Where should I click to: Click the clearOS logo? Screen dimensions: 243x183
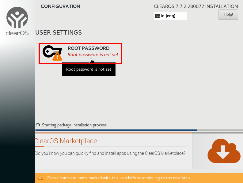pyautogui.click(x=17, y=21)
